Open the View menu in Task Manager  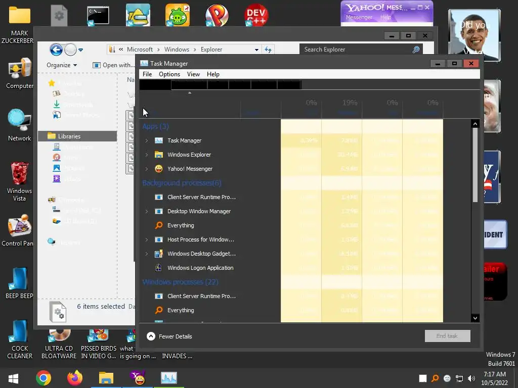(x=193, y=74)
